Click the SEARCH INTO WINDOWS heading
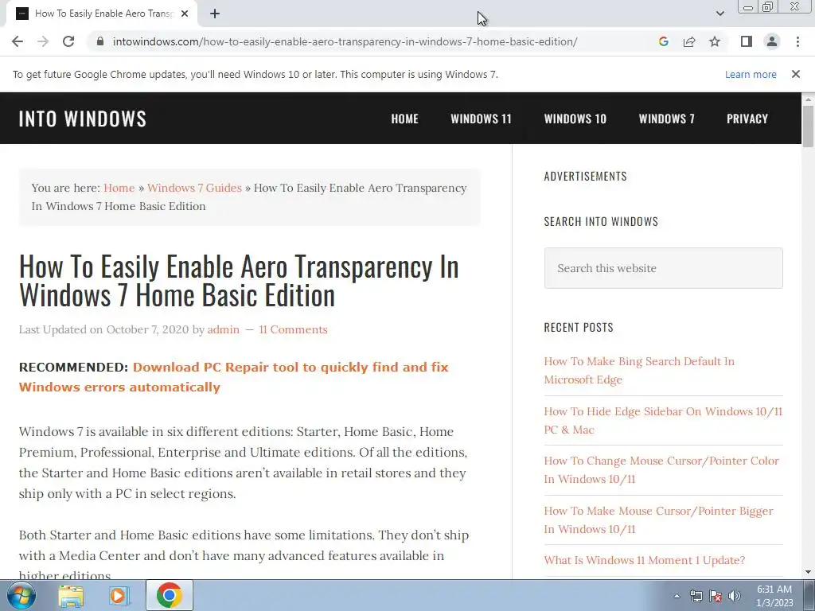 coord(601,221)
